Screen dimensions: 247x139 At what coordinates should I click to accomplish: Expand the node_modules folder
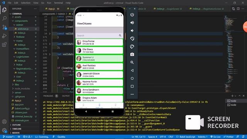click(x=13, y=88)
